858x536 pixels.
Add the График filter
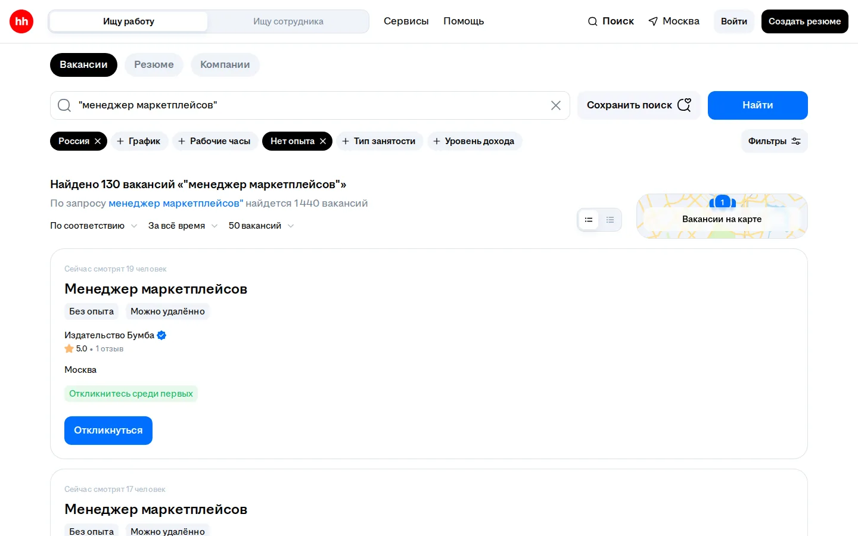139,141
